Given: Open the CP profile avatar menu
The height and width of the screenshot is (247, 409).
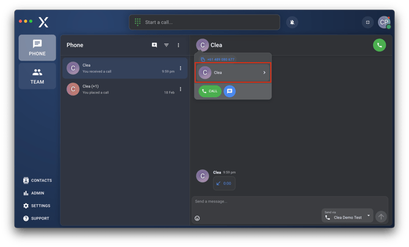Looking at the screenshot, I should [384, 23].
